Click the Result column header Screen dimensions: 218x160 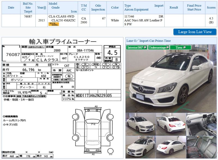(174, 8)
